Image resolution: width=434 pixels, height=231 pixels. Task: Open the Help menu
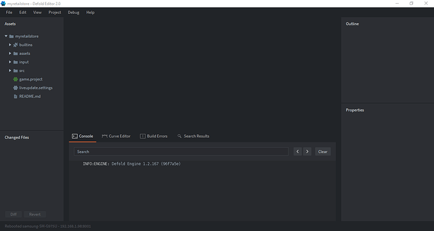pos(90,13)
